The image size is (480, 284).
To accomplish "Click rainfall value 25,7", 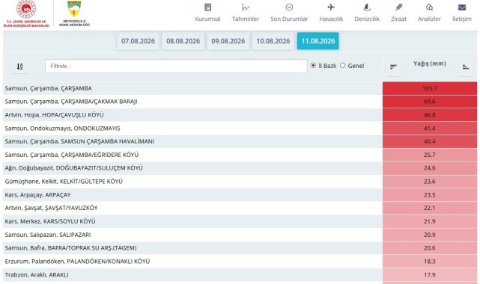I will click(x=430, y=155).
